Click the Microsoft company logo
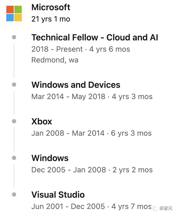178x216 pixels. (x=14, y=13)
